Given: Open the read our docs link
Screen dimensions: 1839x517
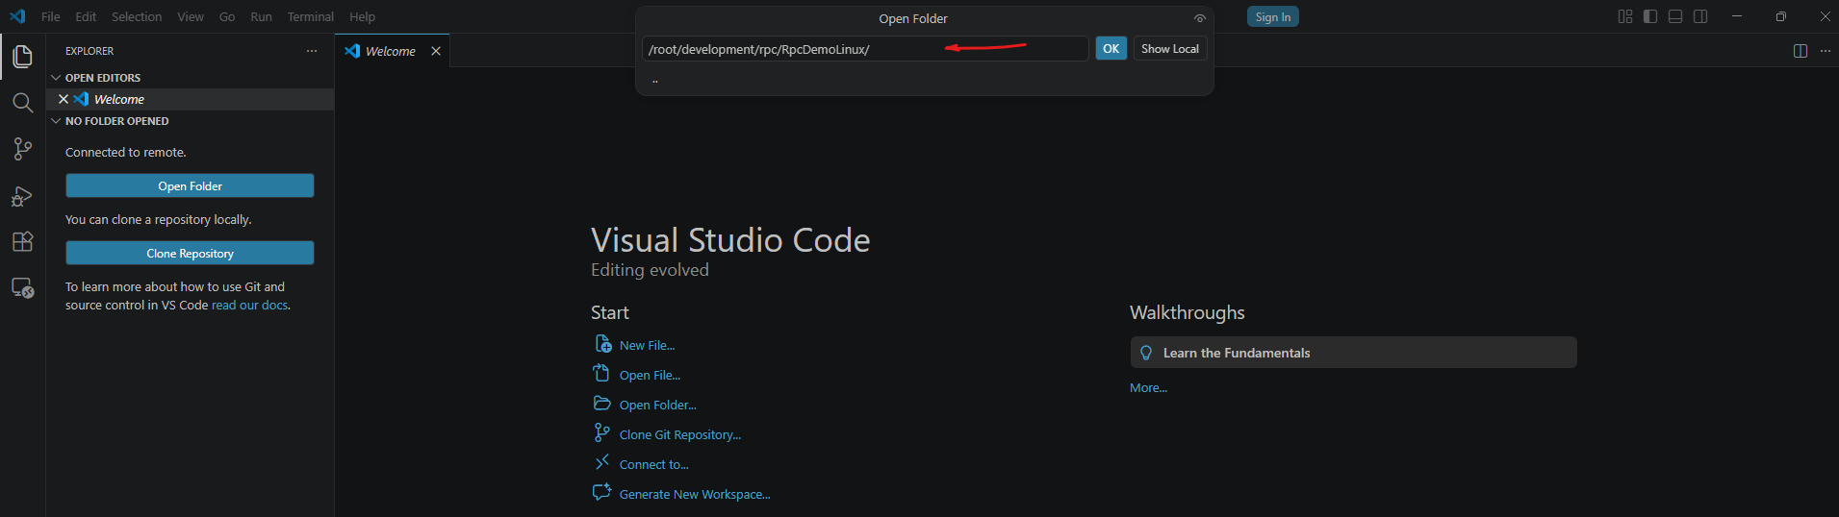Looking at the screenshot, I should pyautogui.click(x=249, y=305).
